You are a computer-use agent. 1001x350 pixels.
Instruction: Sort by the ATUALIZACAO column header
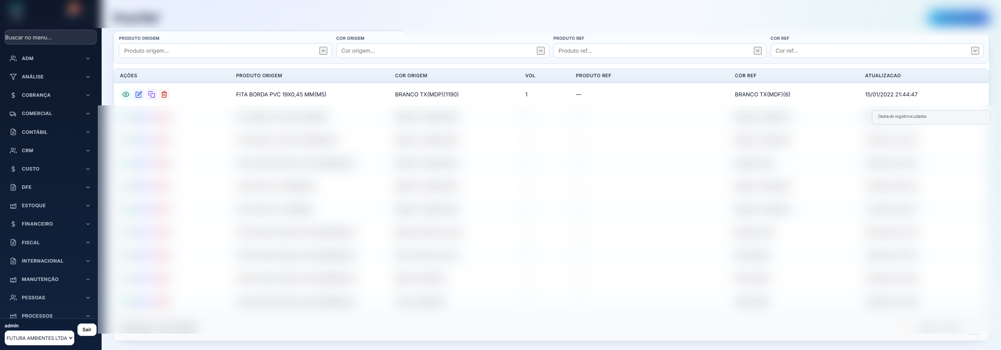tap(883, 76)
